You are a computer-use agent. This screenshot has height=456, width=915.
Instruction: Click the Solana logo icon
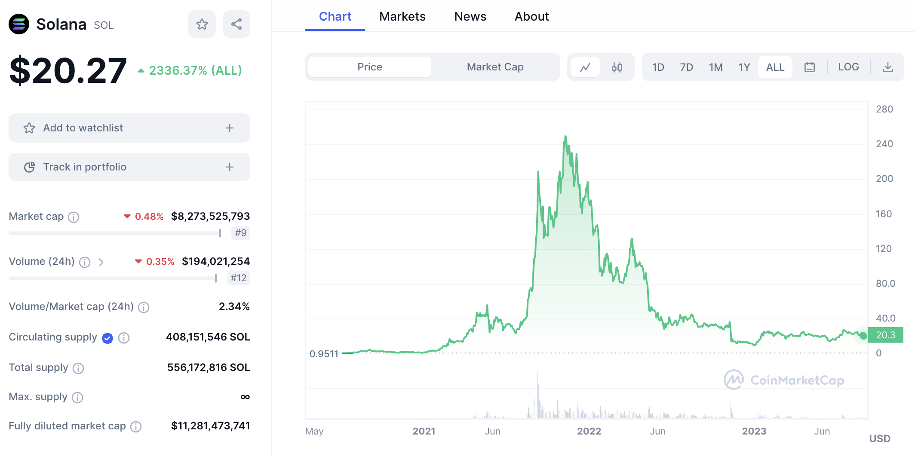[19, 24]
